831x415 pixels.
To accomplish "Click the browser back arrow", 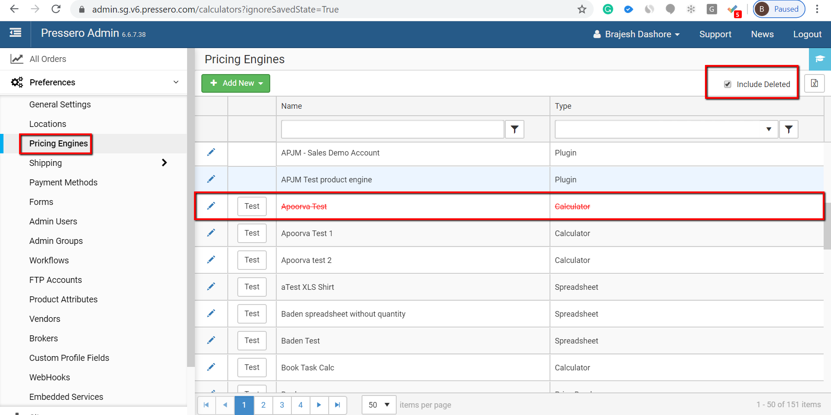I will (14, 9).
